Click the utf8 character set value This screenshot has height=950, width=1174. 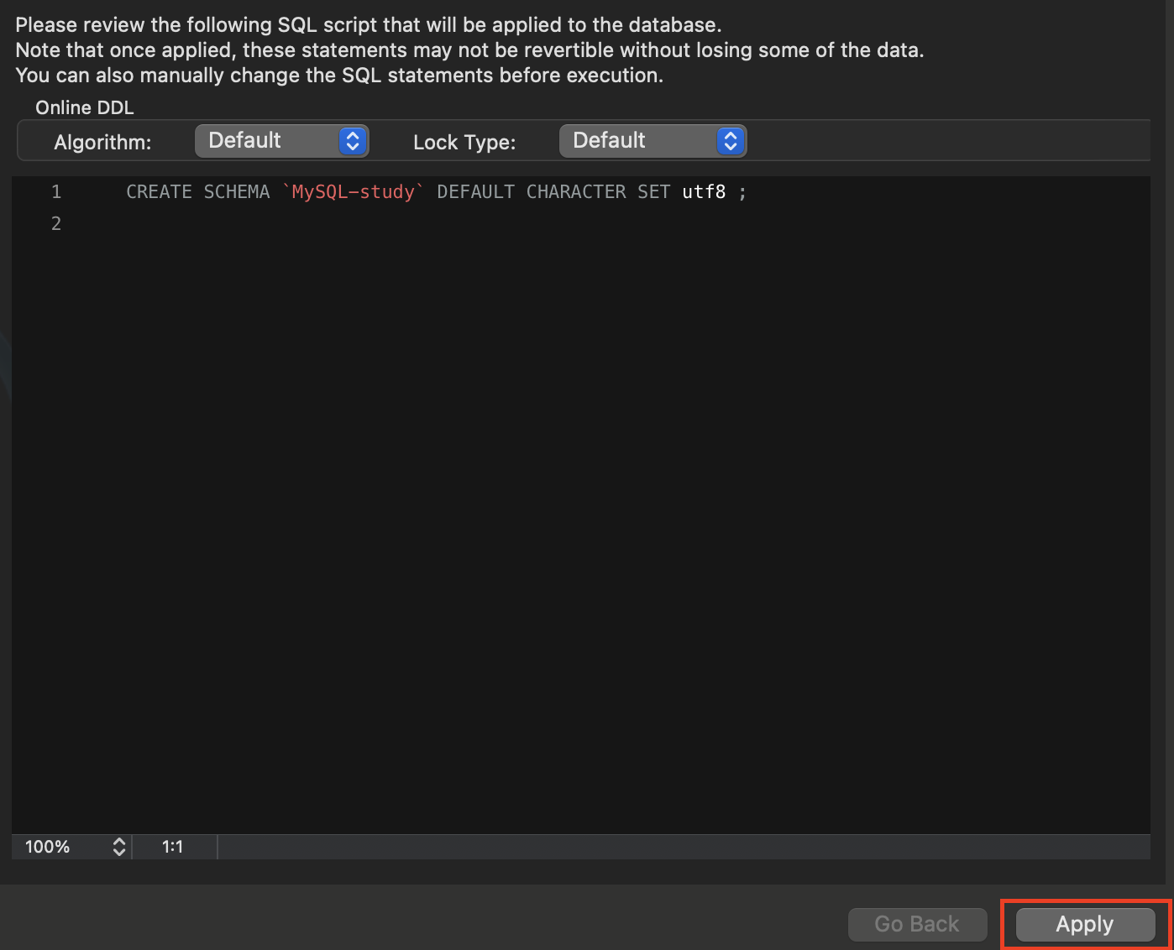(x=704, y=192)
